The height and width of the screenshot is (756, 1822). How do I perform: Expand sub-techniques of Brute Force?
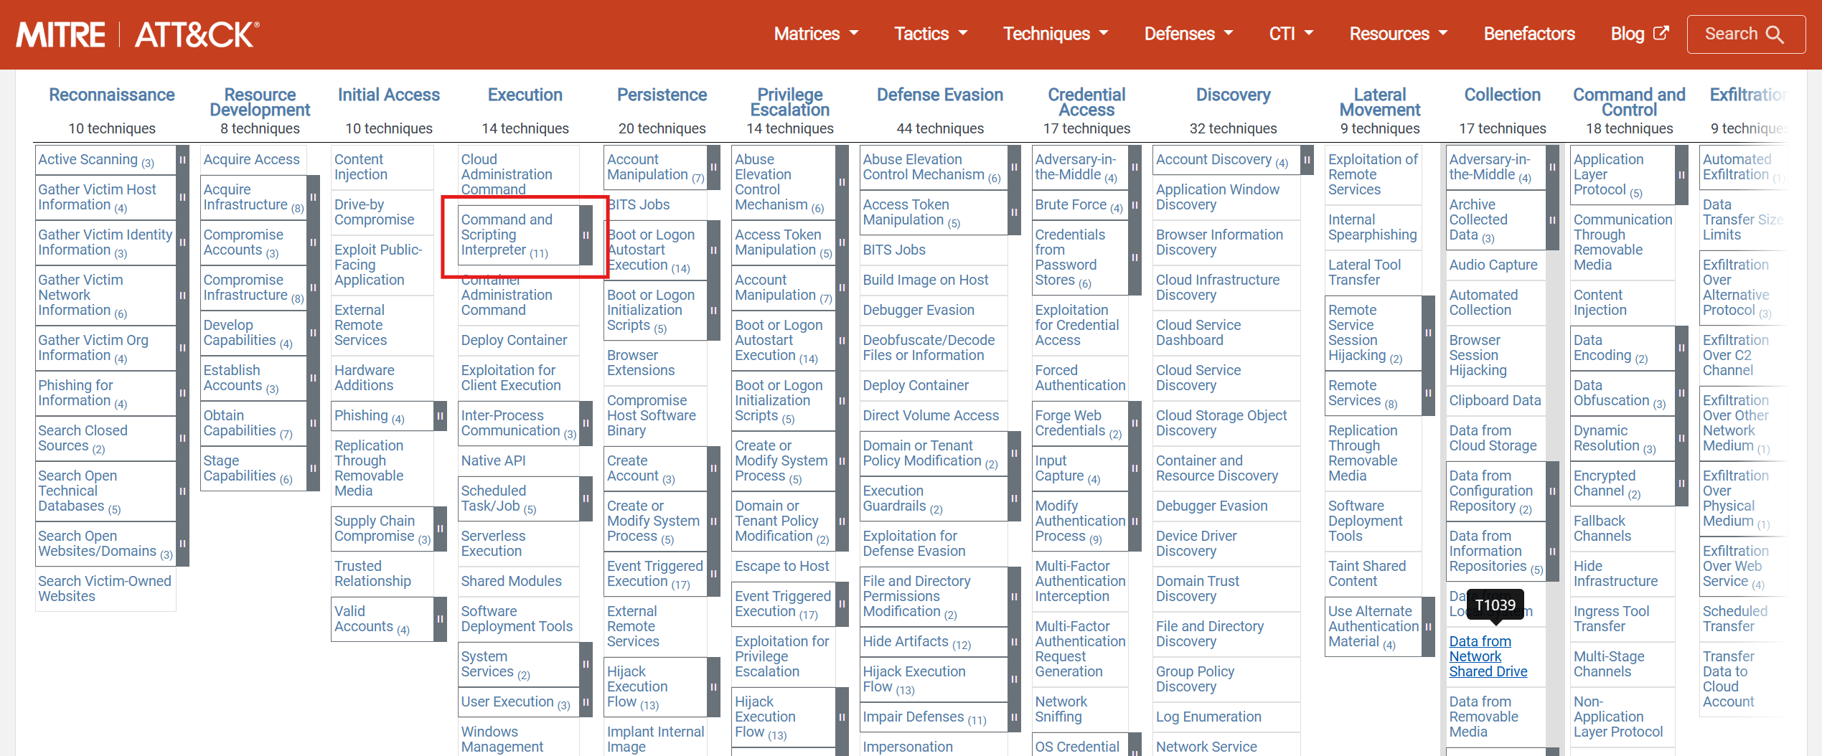1135,205
